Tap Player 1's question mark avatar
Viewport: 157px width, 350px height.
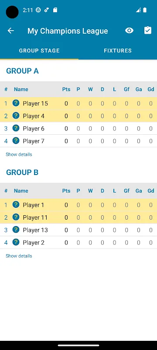[16, 204]
